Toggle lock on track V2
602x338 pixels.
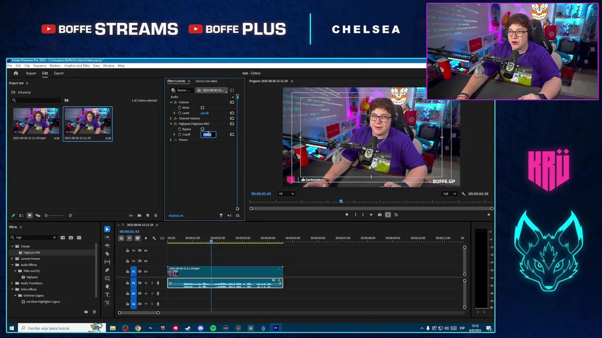click(127, 261)
